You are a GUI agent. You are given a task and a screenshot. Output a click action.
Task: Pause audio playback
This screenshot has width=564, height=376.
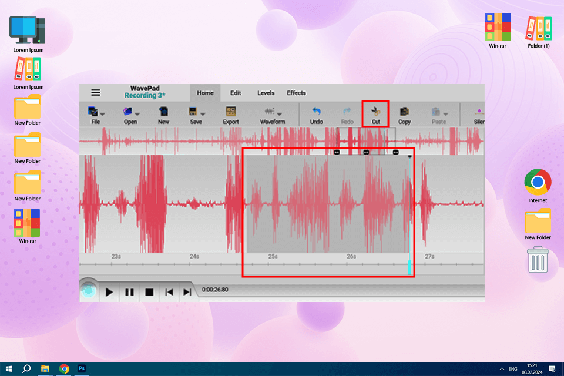click(129, 292)
